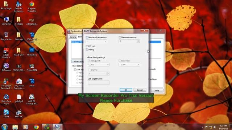Click the network icon in system tray
The height and width of the screenshot is (130, 232).
(x=211, y=127)
